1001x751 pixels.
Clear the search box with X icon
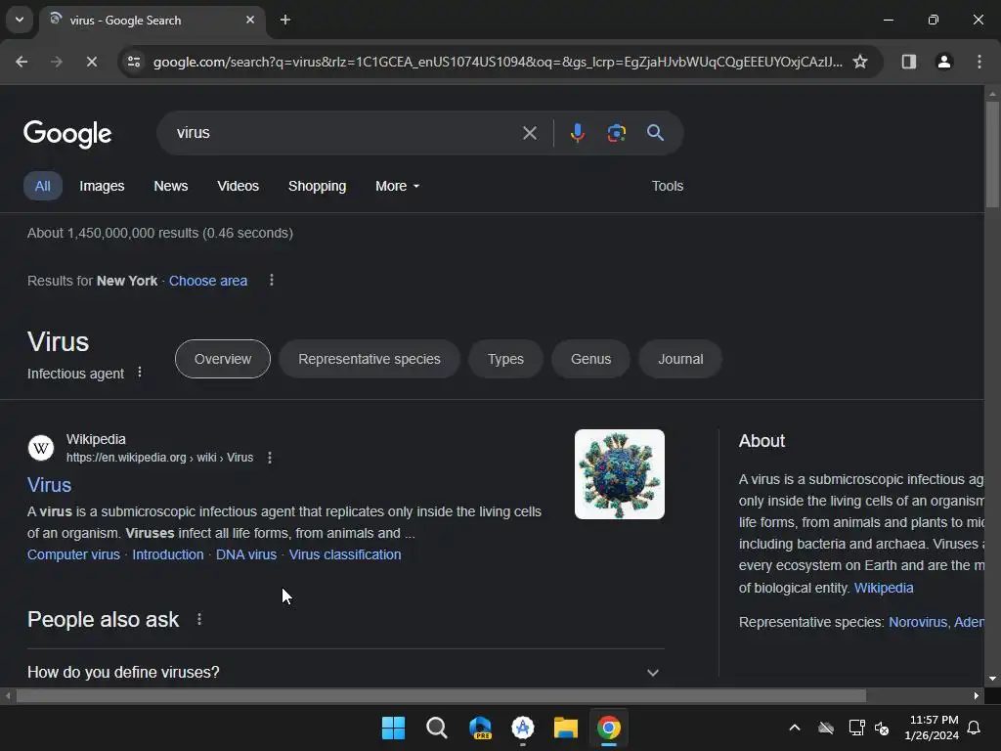coord(529,133)
